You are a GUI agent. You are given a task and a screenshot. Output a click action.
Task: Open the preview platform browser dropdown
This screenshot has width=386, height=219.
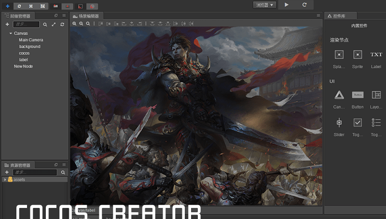[x=264, y=5]
